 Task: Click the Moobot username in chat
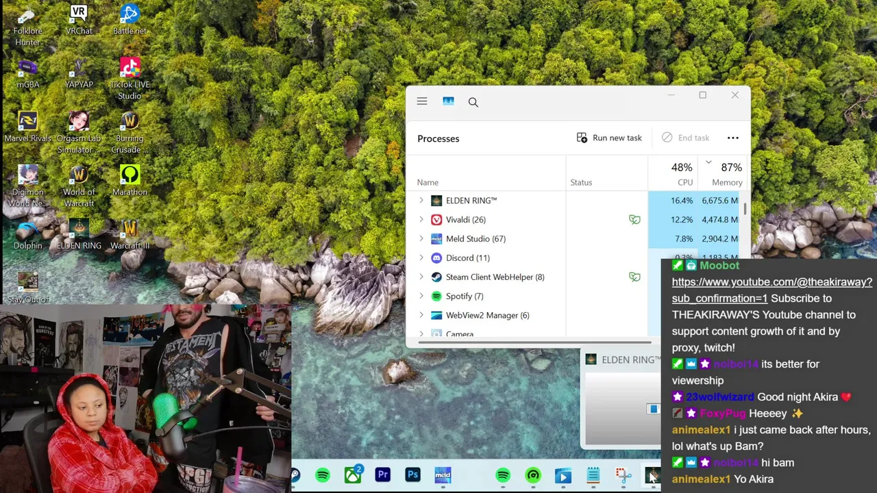(719, 266)
